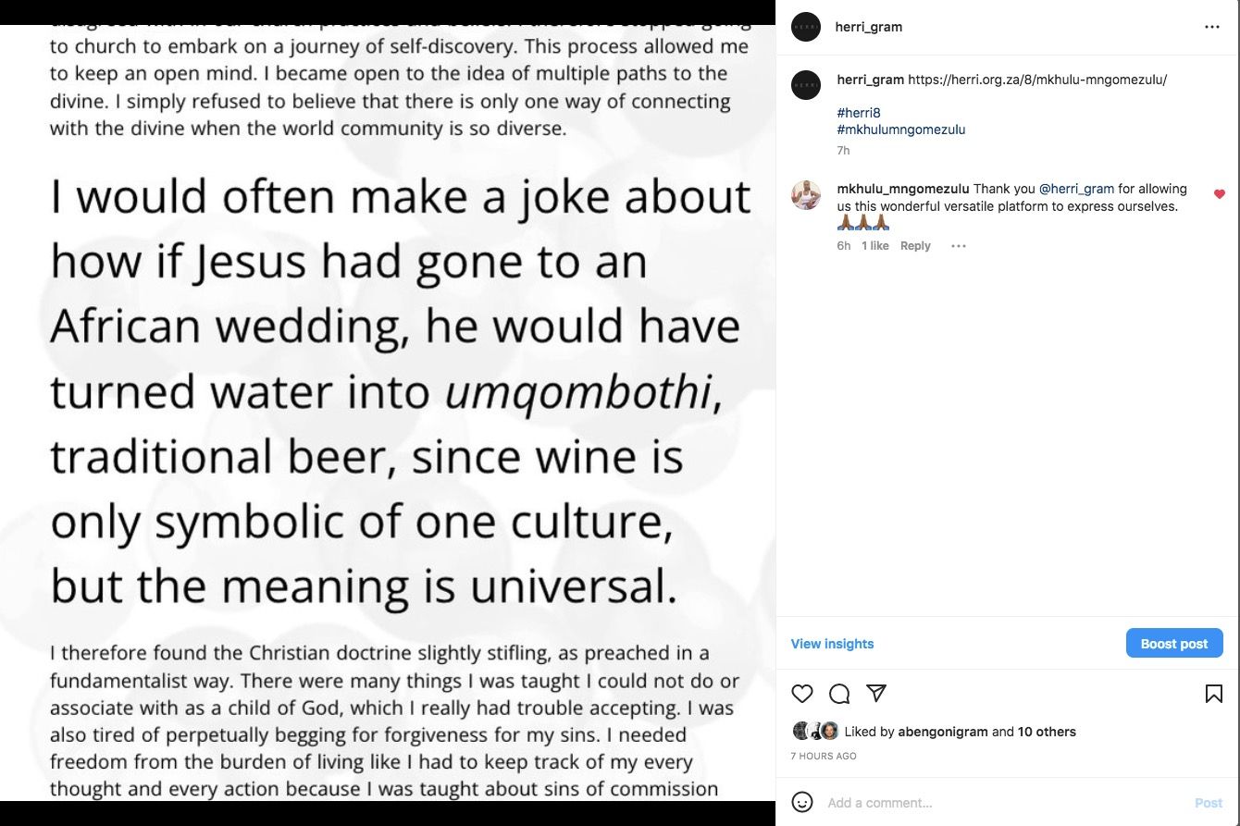Image resolution: width=1240 pixels, height=826 pixels.
Task: Like the post with heart icon
Action: 802,694
